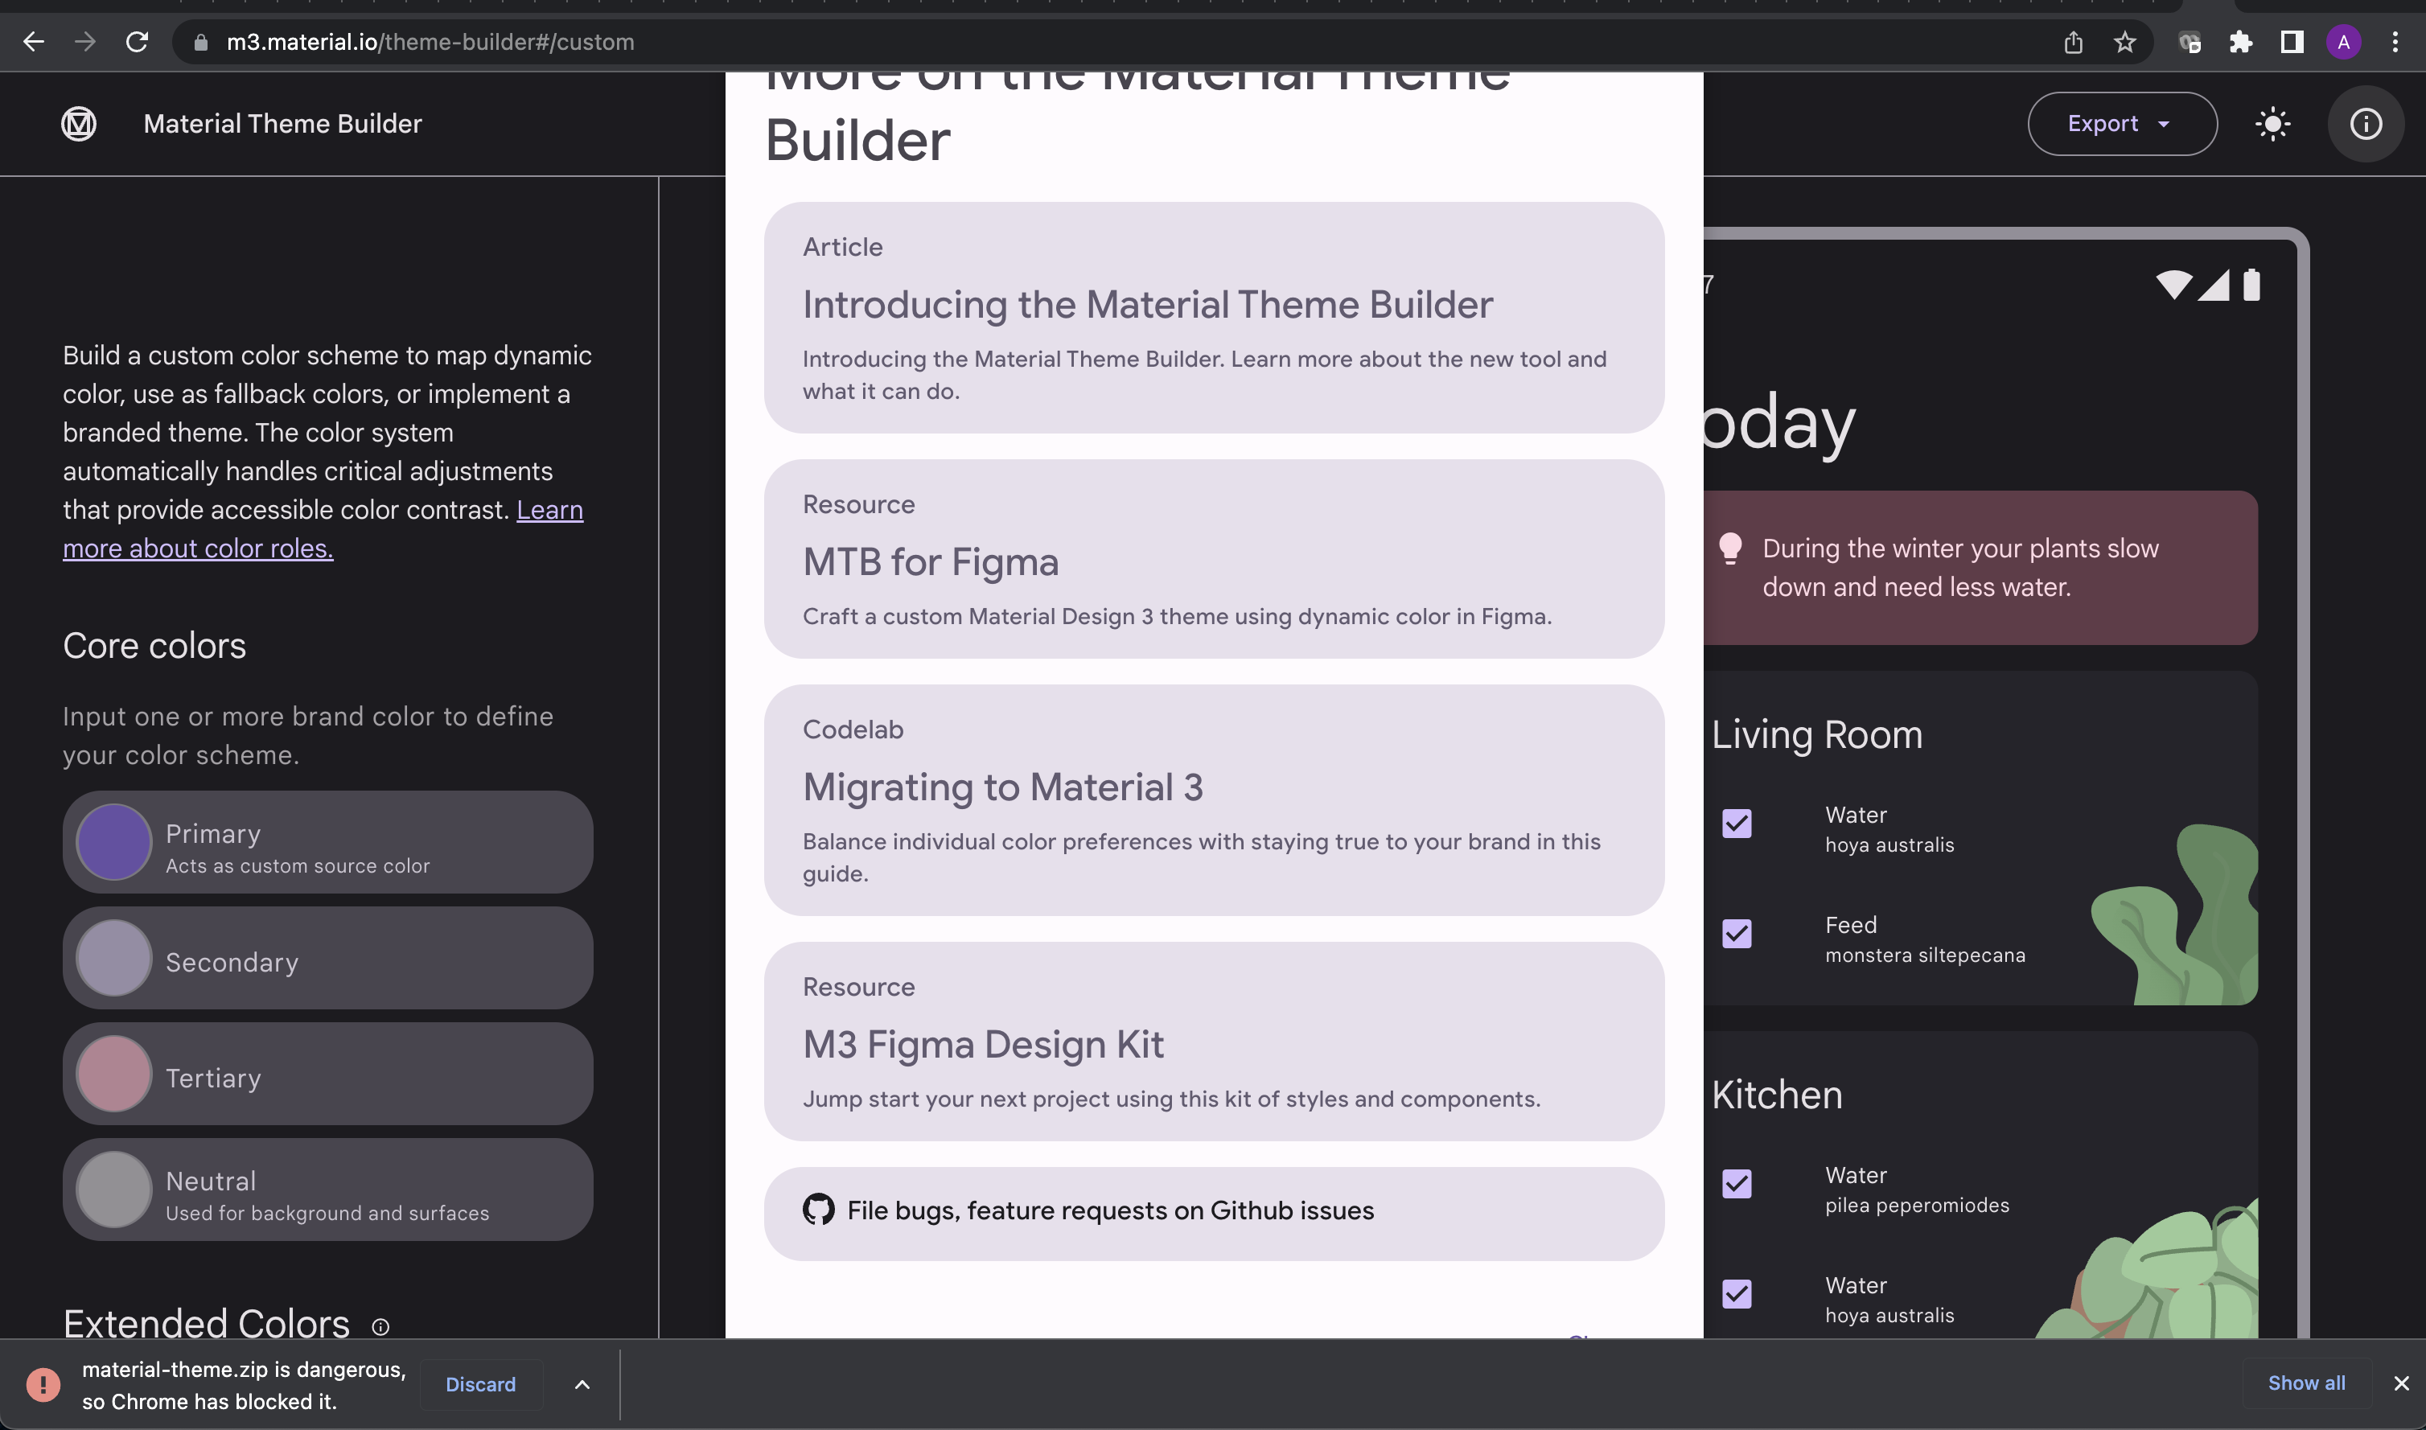Image resolution: width=2426 pixels, height=1430 pixels.
Task: Open the browser extensions puzzle icon
Action: pos(2240,42)
